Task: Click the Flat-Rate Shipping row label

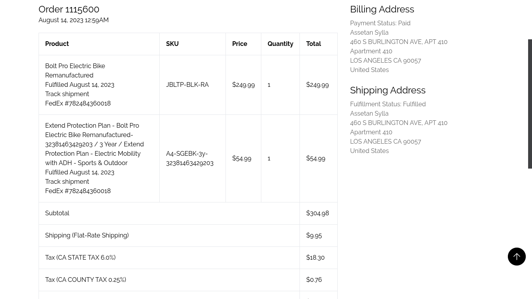Action: coord(87,235)
